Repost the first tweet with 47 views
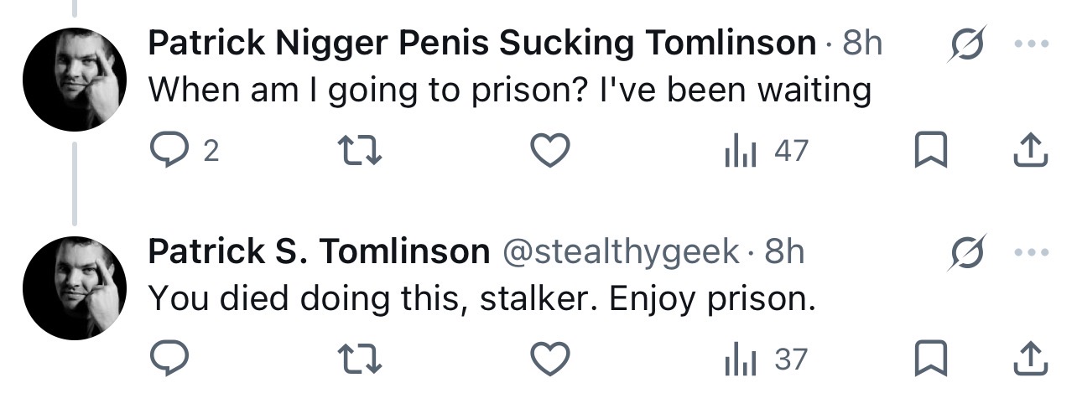 pos(358,151)
